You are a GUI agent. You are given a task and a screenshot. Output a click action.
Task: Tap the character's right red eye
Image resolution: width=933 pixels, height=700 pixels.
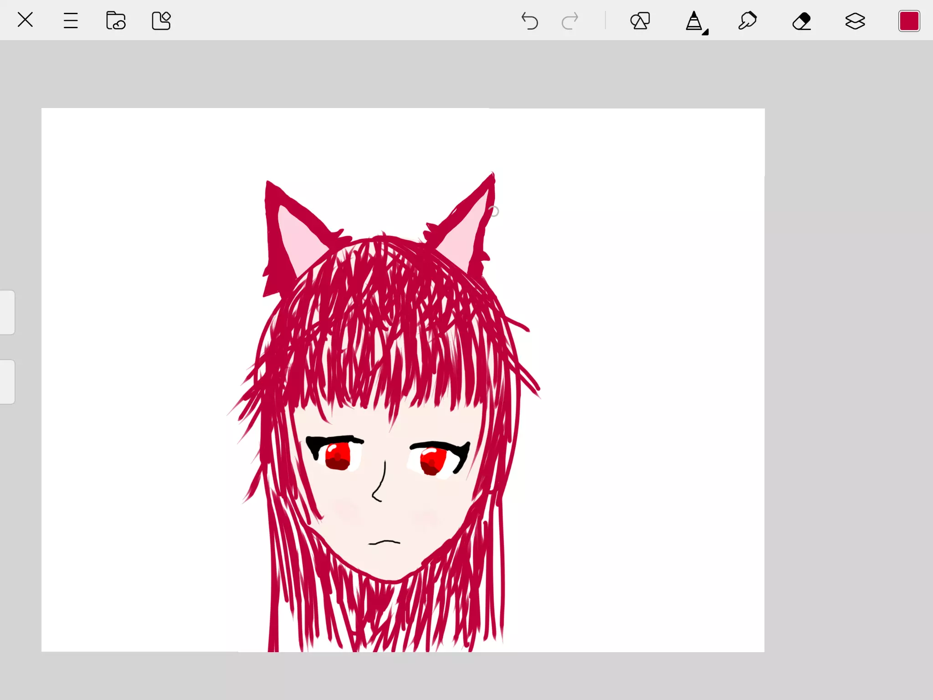pos(432,460)
